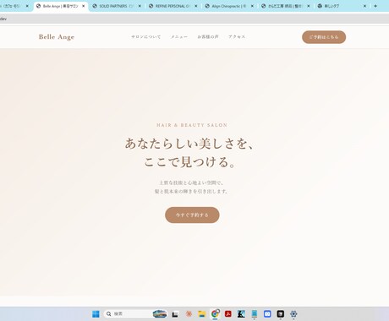
Task: Switch to the SOLID PARTNERS tab
Action: pyautogui.click(x=116, y=6)
